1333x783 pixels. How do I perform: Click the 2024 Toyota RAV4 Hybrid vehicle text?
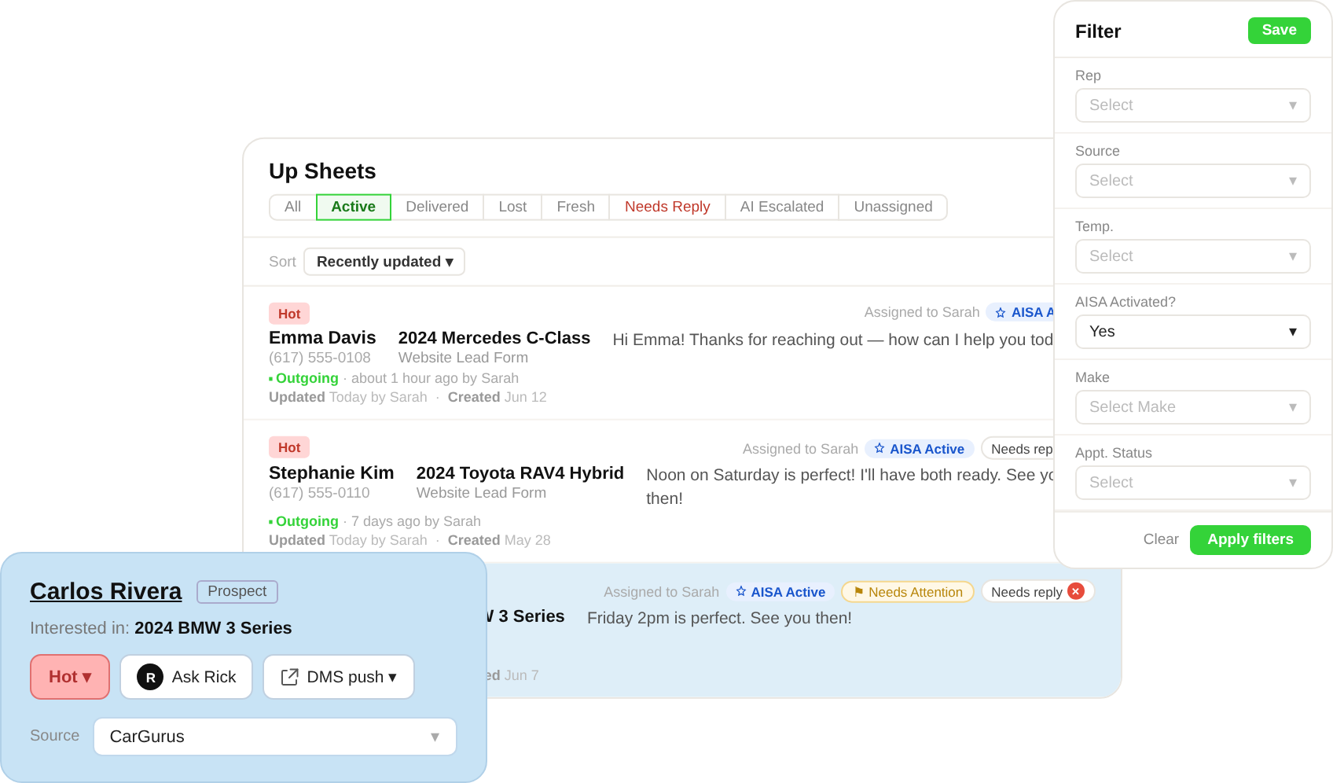pyautogui.click(x=520, y=473)
